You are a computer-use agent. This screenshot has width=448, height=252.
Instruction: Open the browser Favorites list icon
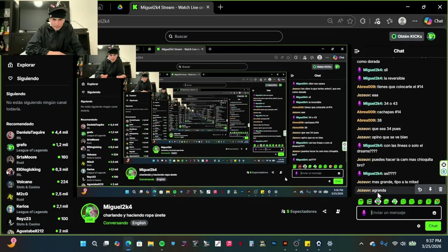(x=390, y=21)
